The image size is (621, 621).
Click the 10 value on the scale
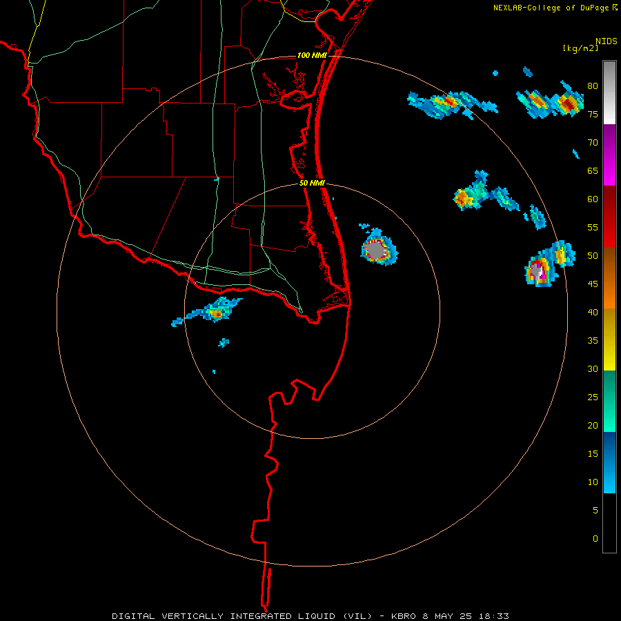(x=593, y=482)
